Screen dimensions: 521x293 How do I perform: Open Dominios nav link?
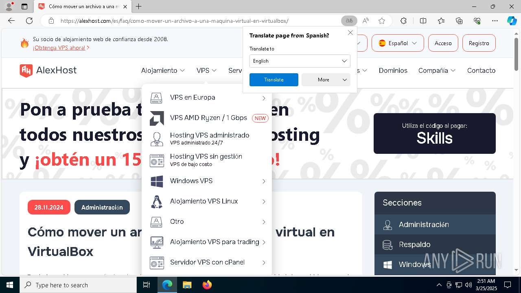393,70
